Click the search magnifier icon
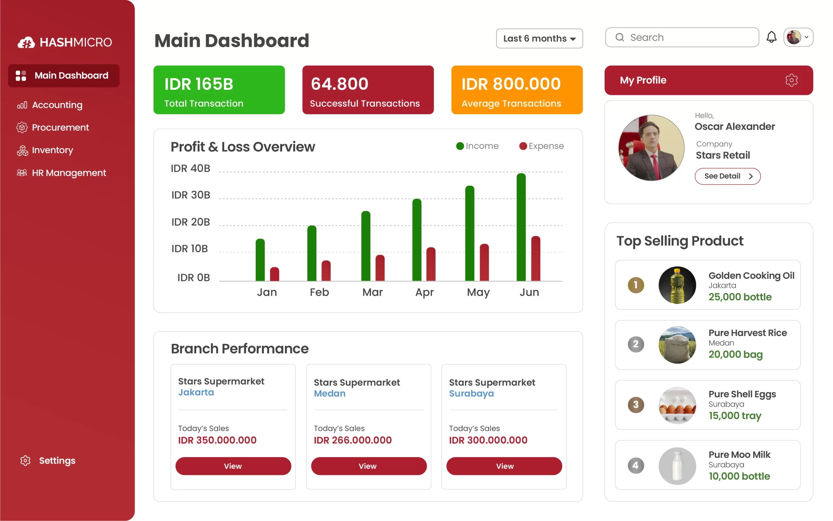 (x=620, y=37)
